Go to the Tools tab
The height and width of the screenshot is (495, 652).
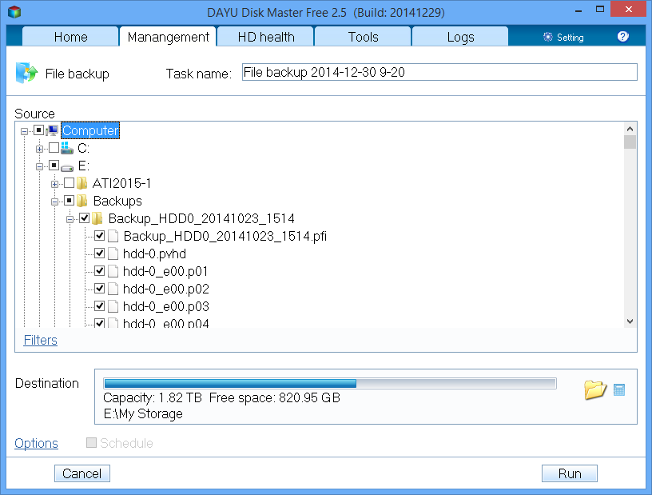[363, 37]
